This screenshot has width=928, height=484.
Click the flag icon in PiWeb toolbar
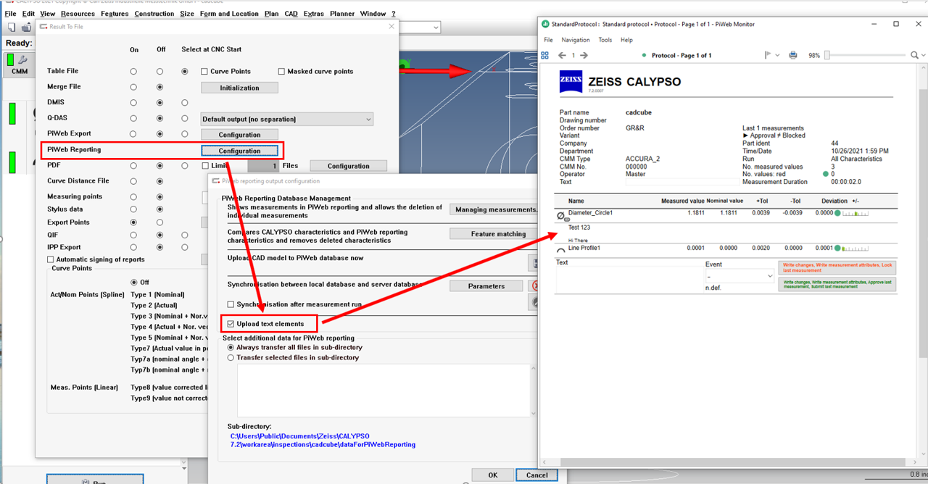pos(768,55)
